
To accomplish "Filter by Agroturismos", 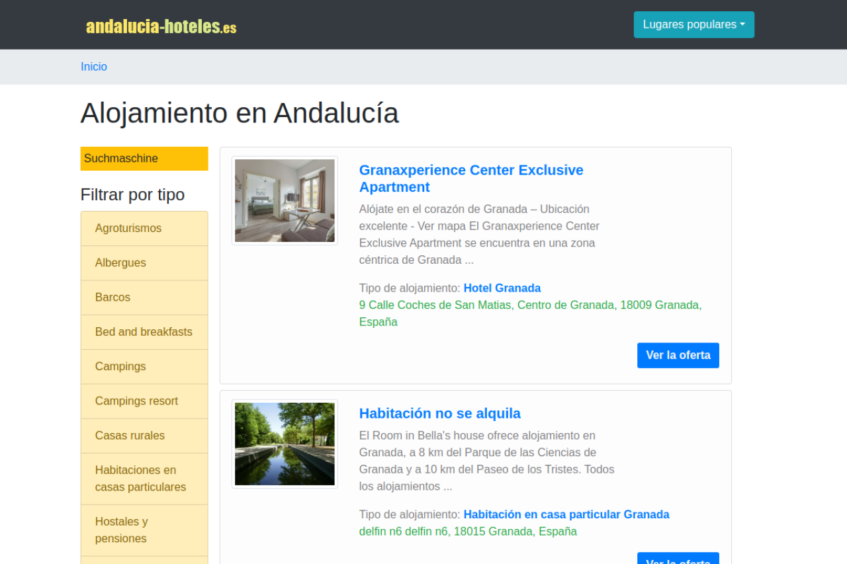I will click(x=128, y=228).
